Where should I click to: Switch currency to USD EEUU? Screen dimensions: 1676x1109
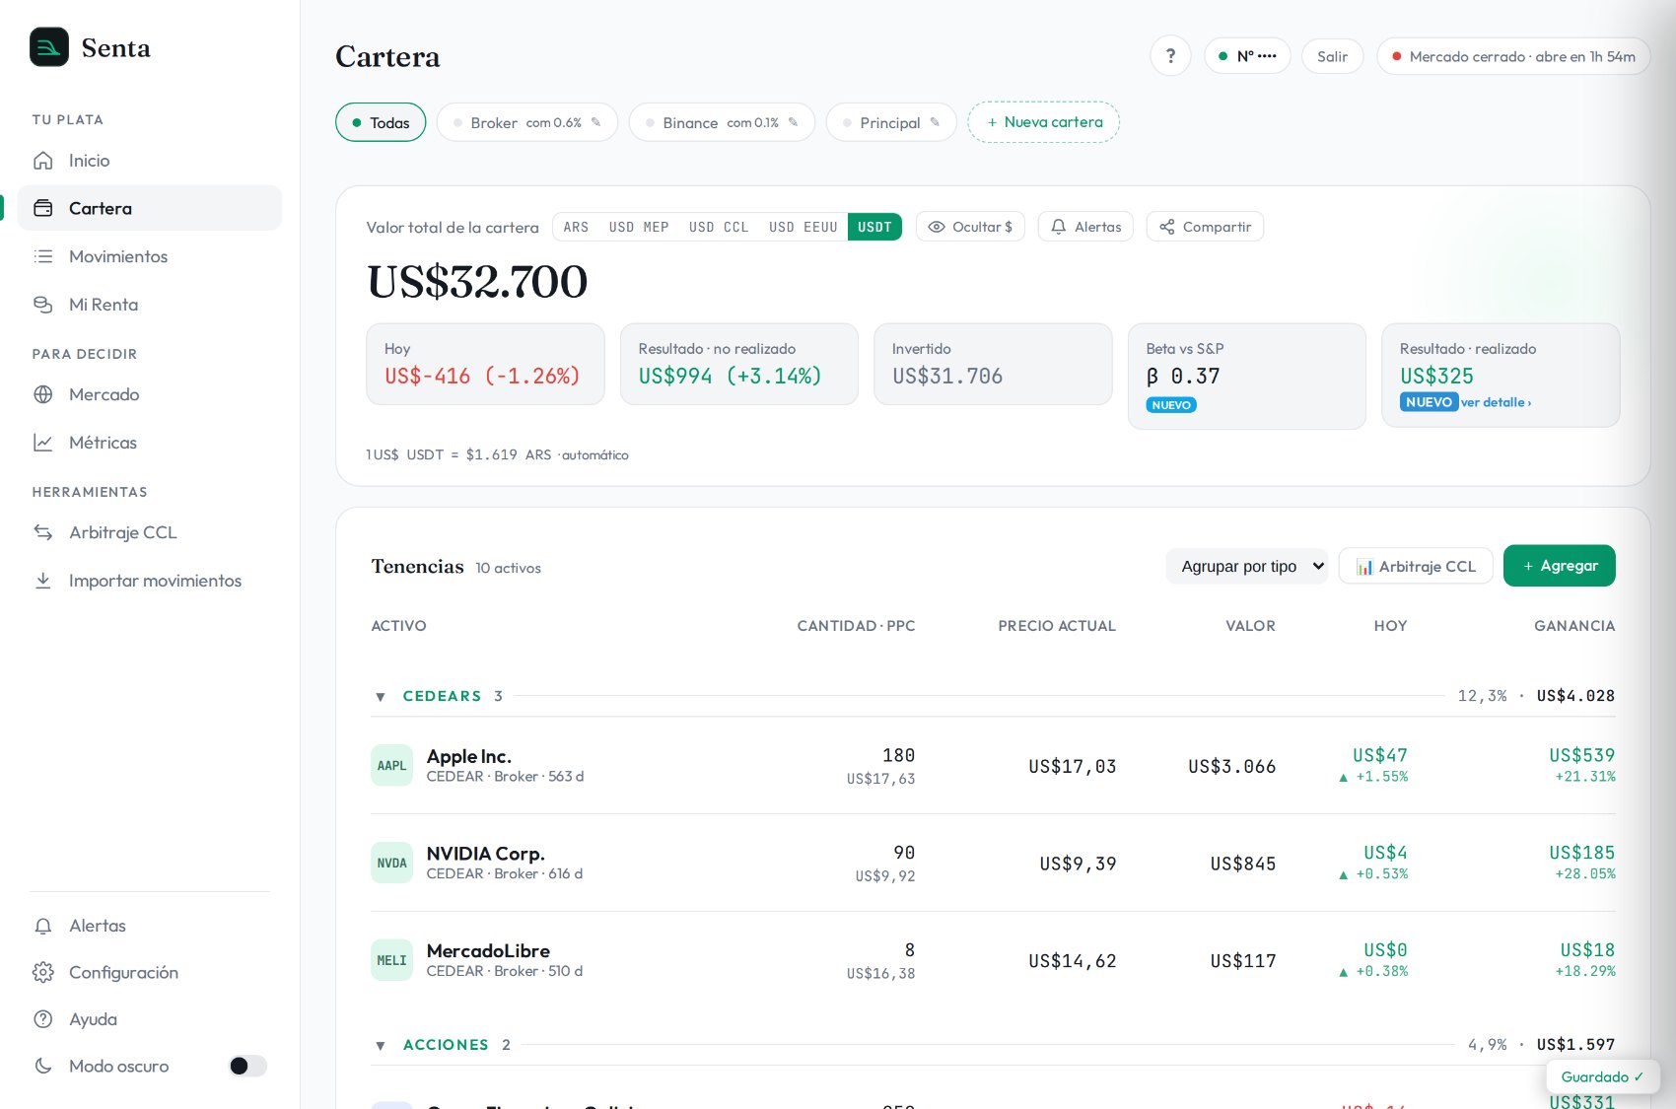coord(803,227)
